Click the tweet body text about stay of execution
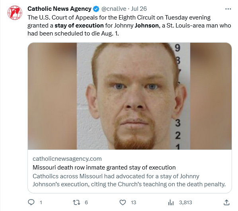This screenshot has width=238, height=211. point(129,26)
